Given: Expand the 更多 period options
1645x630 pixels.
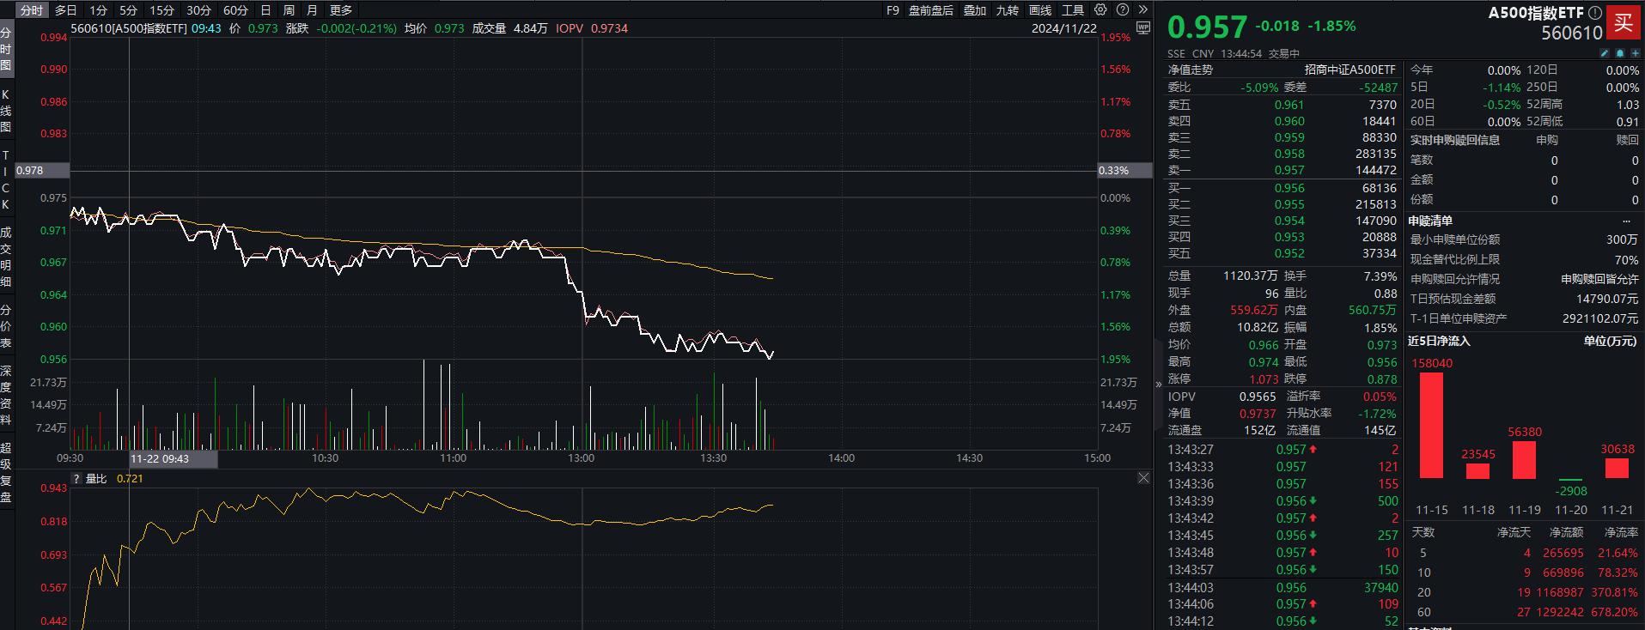Looking at the screenshot, I should pyautogui.click(x=341, y=10).
